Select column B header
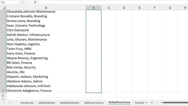The image size is (188, 106). point(93,8)
